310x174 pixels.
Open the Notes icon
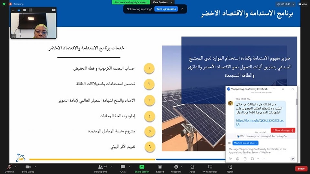tap(230, 167)
